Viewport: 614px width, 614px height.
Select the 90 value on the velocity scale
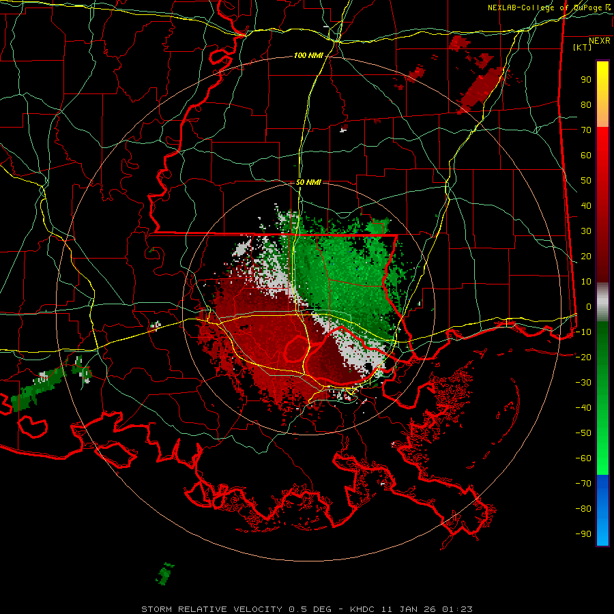[x=586, y=80]
